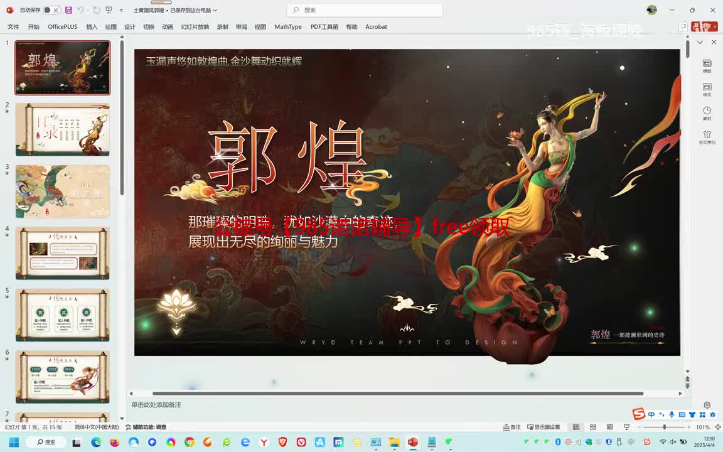
Task: Toggle the AutoSave (自动保存) switch
Action: [x=51, y=10]
